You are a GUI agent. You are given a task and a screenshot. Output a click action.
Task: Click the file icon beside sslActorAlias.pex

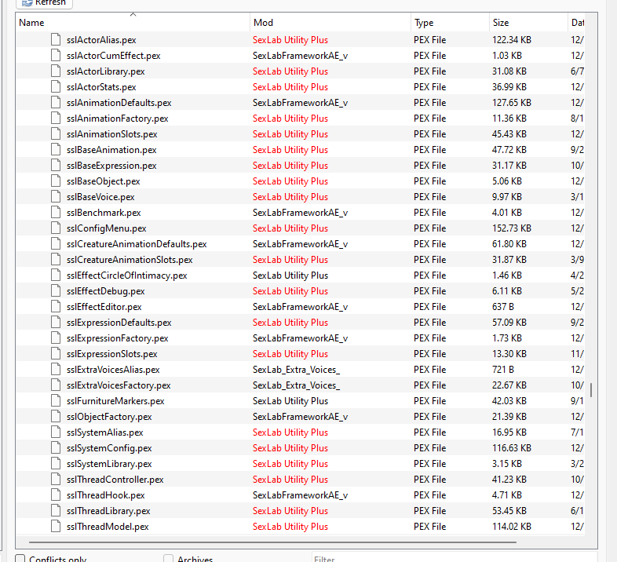click(56, 40)
